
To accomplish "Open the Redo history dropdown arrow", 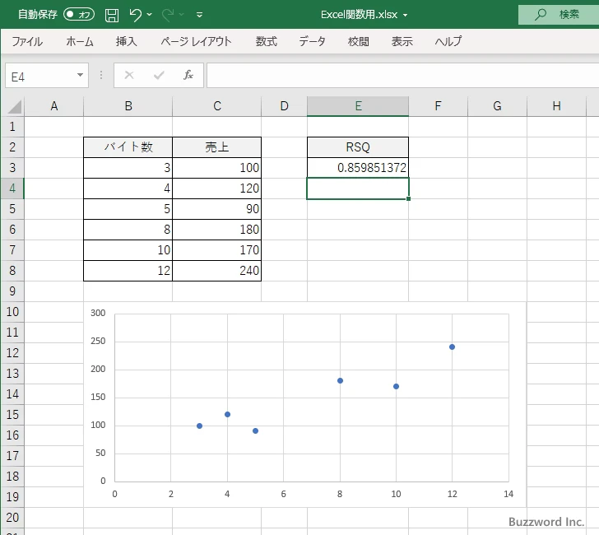I will pyautogui.click(x=182, y=15).
